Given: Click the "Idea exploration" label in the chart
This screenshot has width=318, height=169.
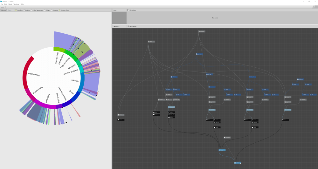Looking at the screenshot, I should (x=62, y=94).
